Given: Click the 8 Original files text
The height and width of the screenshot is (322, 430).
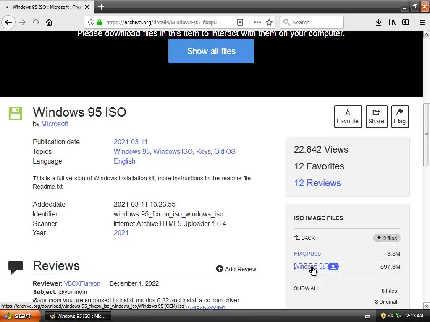Looking at the screenshot, I should click(386, 302).
